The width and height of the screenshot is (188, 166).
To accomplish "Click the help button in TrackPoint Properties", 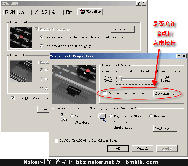I will point(179,56).
